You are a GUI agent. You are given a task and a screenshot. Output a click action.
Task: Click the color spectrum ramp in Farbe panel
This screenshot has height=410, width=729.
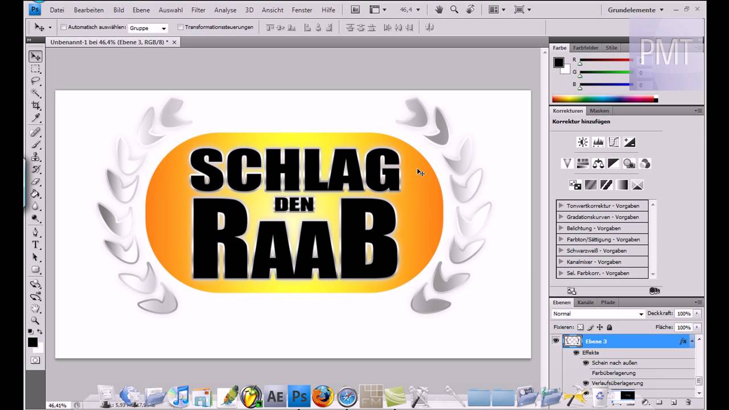tap(605, 99)
